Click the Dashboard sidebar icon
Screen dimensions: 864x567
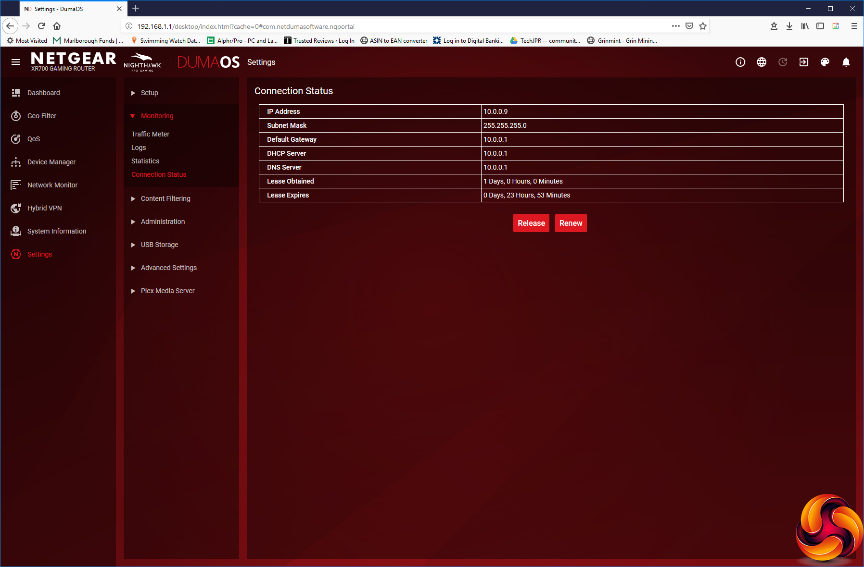(16, 93)
